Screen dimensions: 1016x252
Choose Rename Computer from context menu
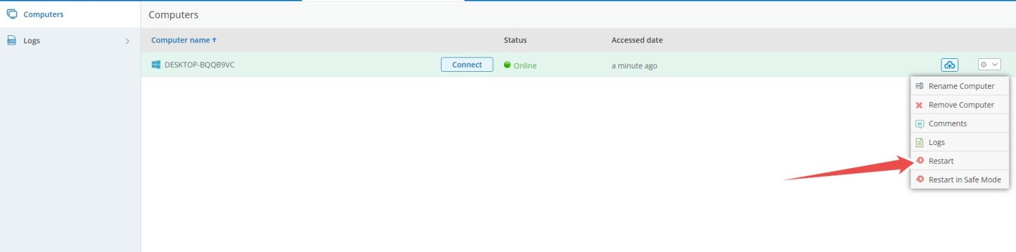tap(960, 86)
